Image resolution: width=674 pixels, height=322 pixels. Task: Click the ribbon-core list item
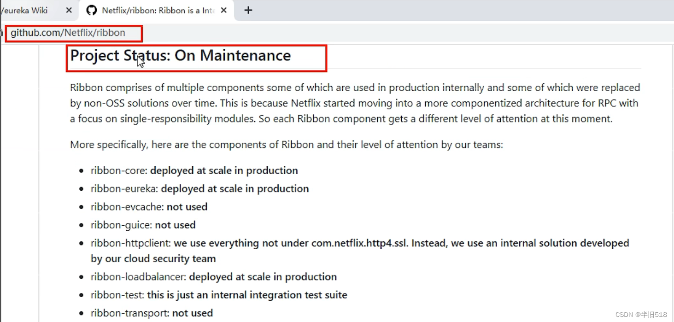[x=194, y=170]
